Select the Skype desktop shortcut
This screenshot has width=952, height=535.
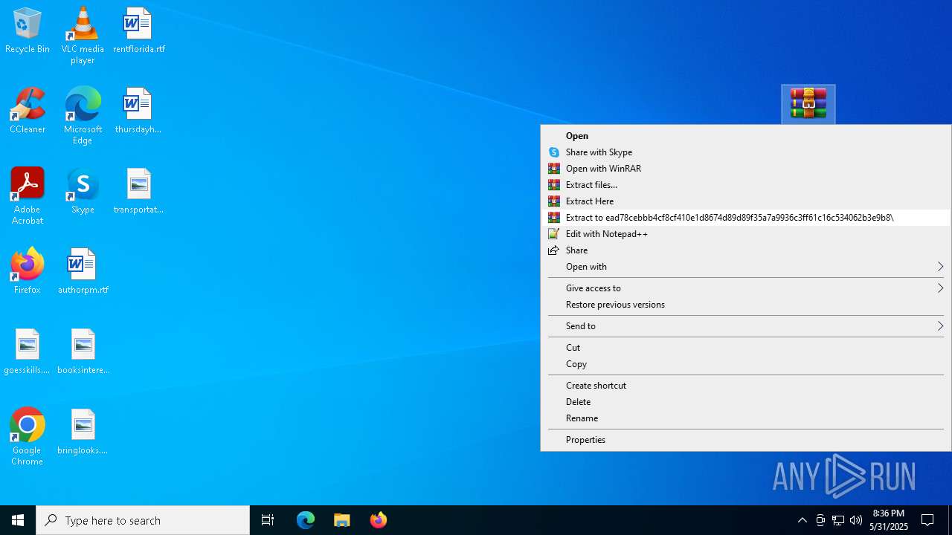point(83,192)
